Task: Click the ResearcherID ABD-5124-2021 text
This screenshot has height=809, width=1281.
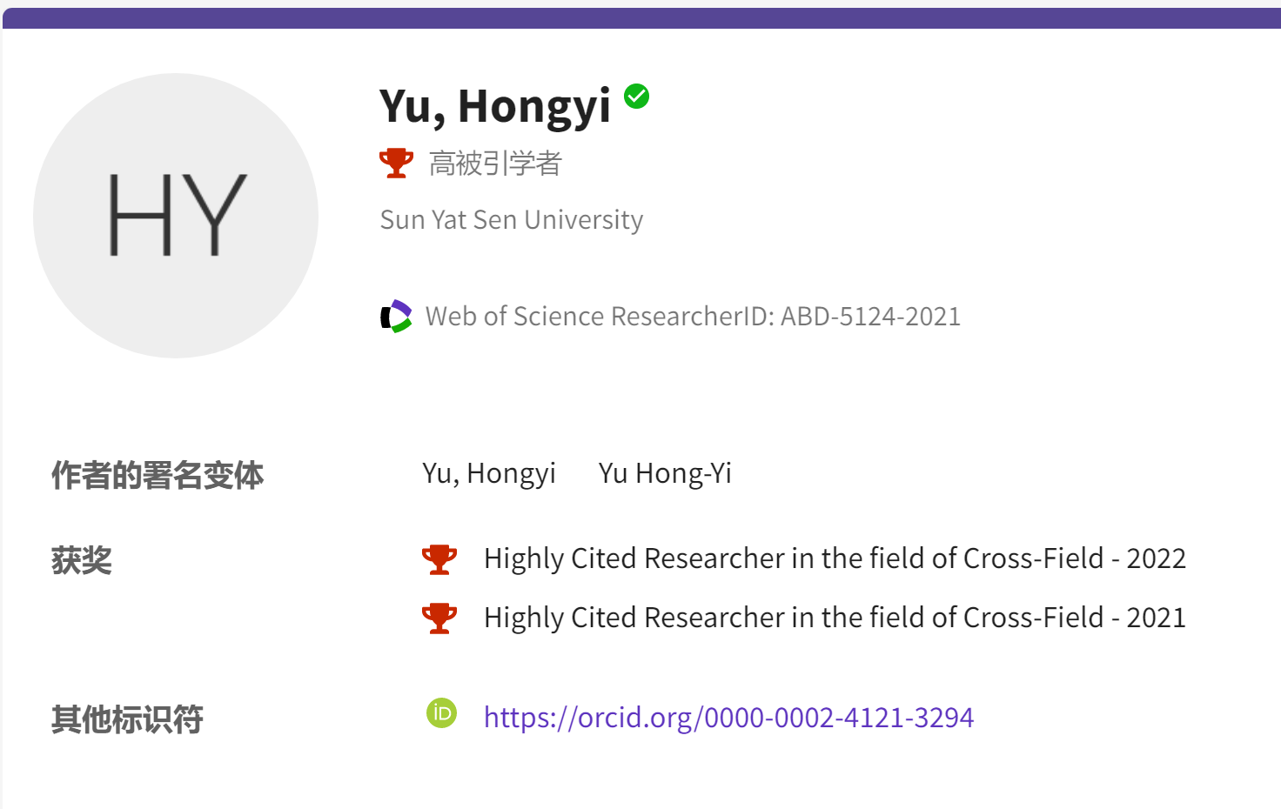Action: coord(693,317)
